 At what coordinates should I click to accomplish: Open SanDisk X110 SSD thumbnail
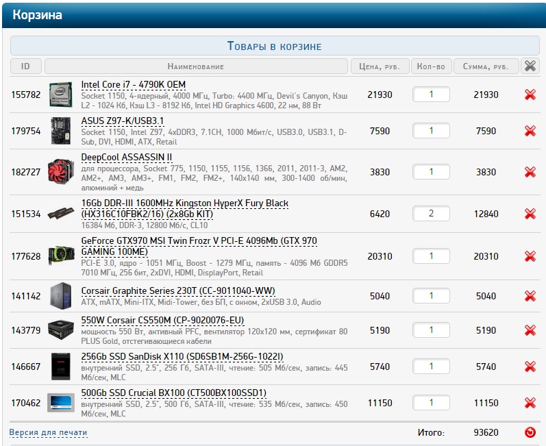[x=61, y=367]
